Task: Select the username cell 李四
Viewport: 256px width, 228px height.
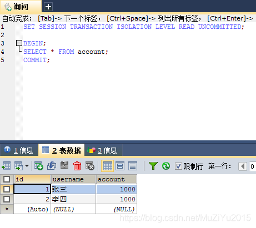Action: tap(73, 199)
